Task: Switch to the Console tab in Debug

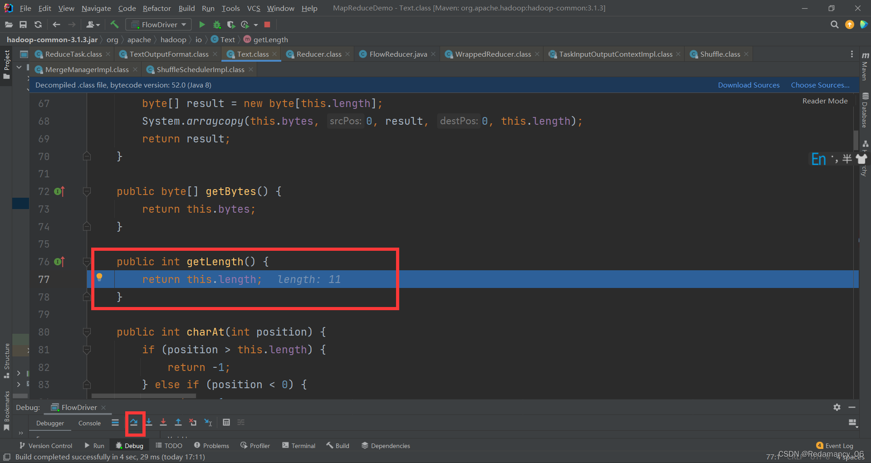Action: pyautogui.click(x=89, y=423)
